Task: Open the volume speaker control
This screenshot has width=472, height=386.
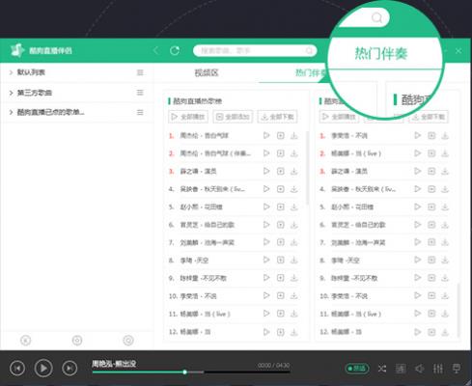Action: 420,369
